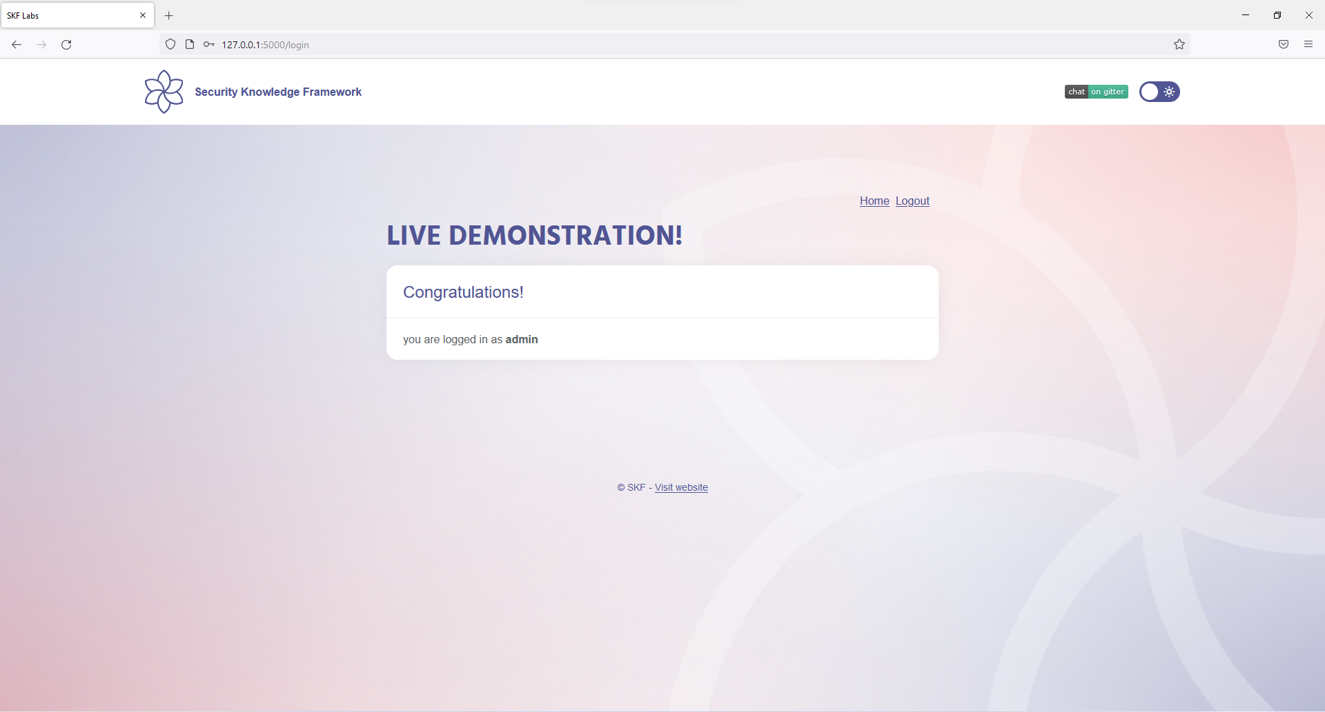This screenshot has height=712, width=1325.
Task: Click the browser Back arrow
Action: [17, 45]
